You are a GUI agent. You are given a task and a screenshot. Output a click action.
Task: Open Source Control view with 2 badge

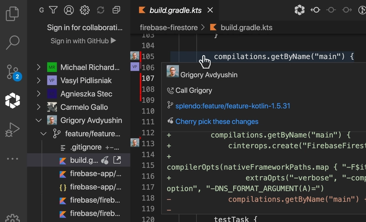(x=13, y=72)
